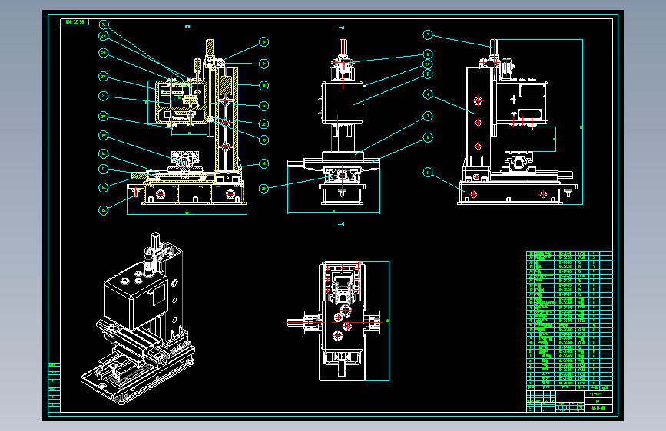Select part balloon 17 callout
This screenshot has width=666, height=431.
point(103,169)
